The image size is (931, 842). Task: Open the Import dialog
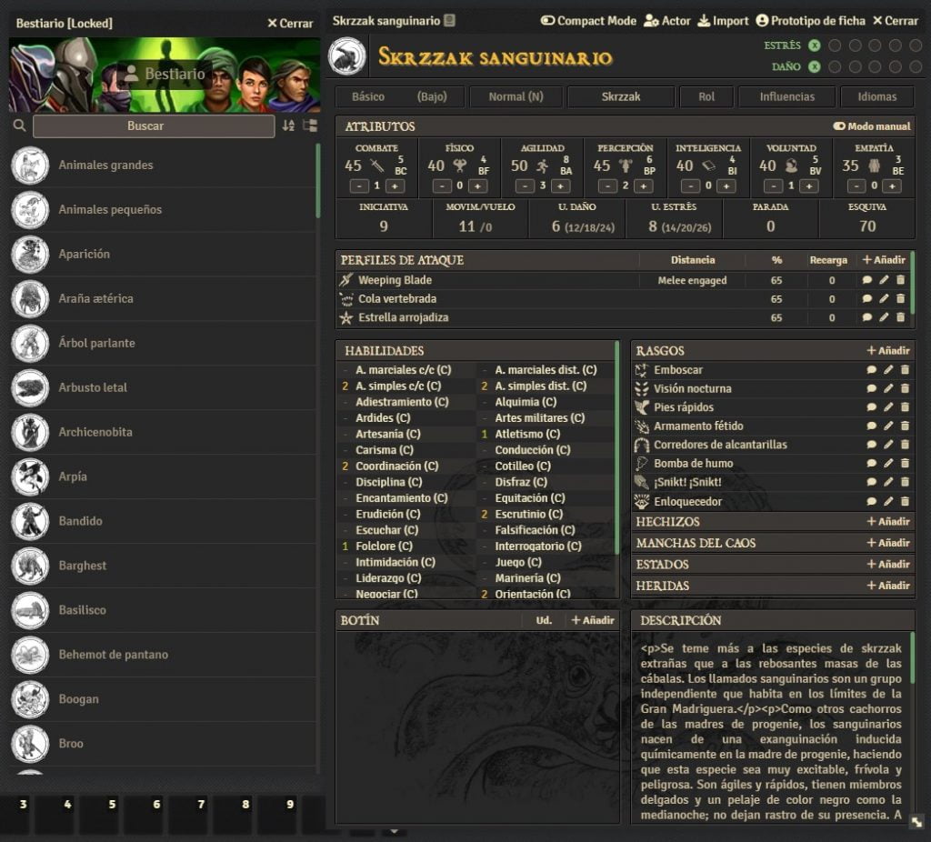[723, 21]
